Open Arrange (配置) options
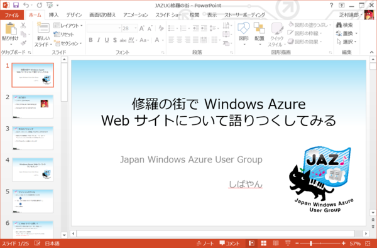 click(259, 35)
